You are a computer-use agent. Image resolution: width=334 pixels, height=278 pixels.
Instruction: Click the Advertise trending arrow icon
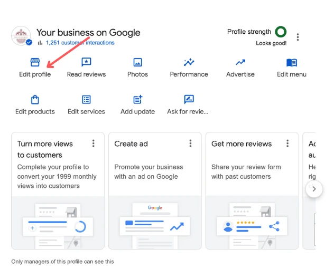click(240, 62)
